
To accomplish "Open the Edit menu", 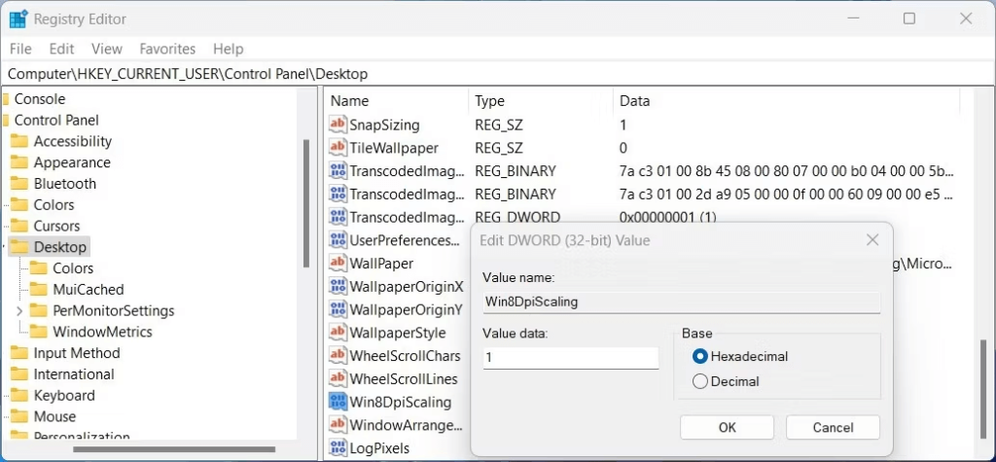I will tap(61, 49).
